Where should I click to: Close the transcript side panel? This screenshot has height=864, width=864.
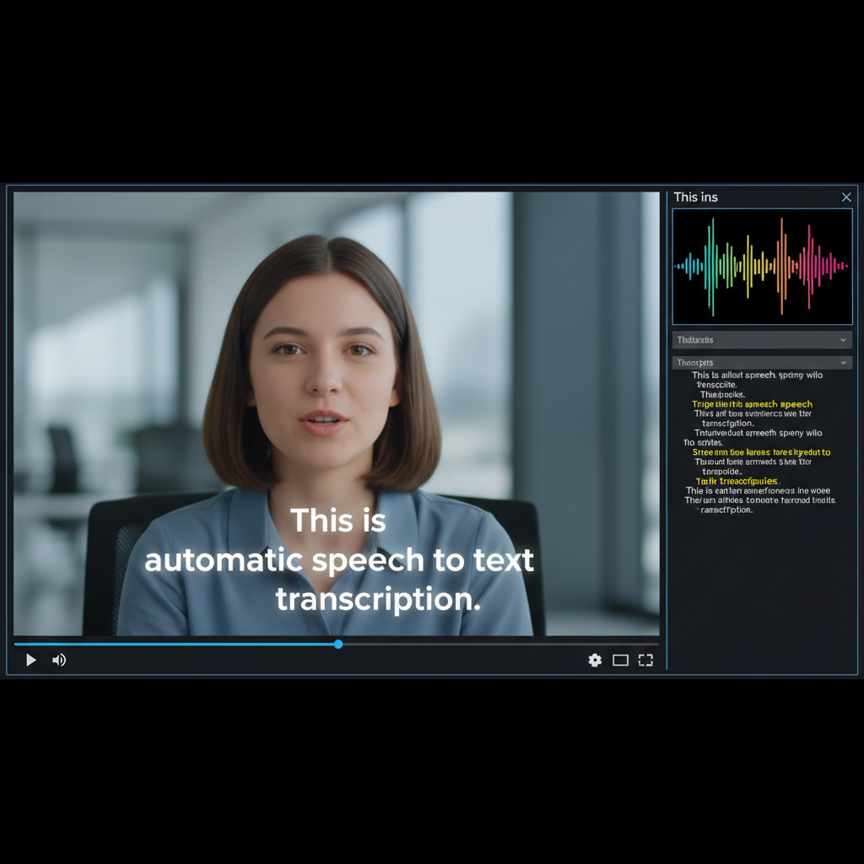(846, 197)
